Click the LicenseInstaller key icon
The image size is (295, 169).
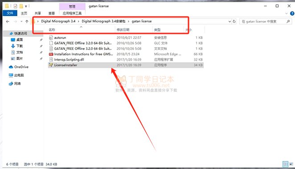[x=51, y=65]
